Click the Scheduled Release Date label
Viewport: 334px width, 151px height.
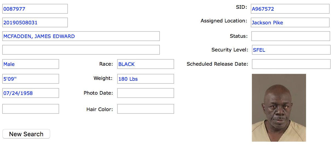pyautogui.click(x=217, y=64)
